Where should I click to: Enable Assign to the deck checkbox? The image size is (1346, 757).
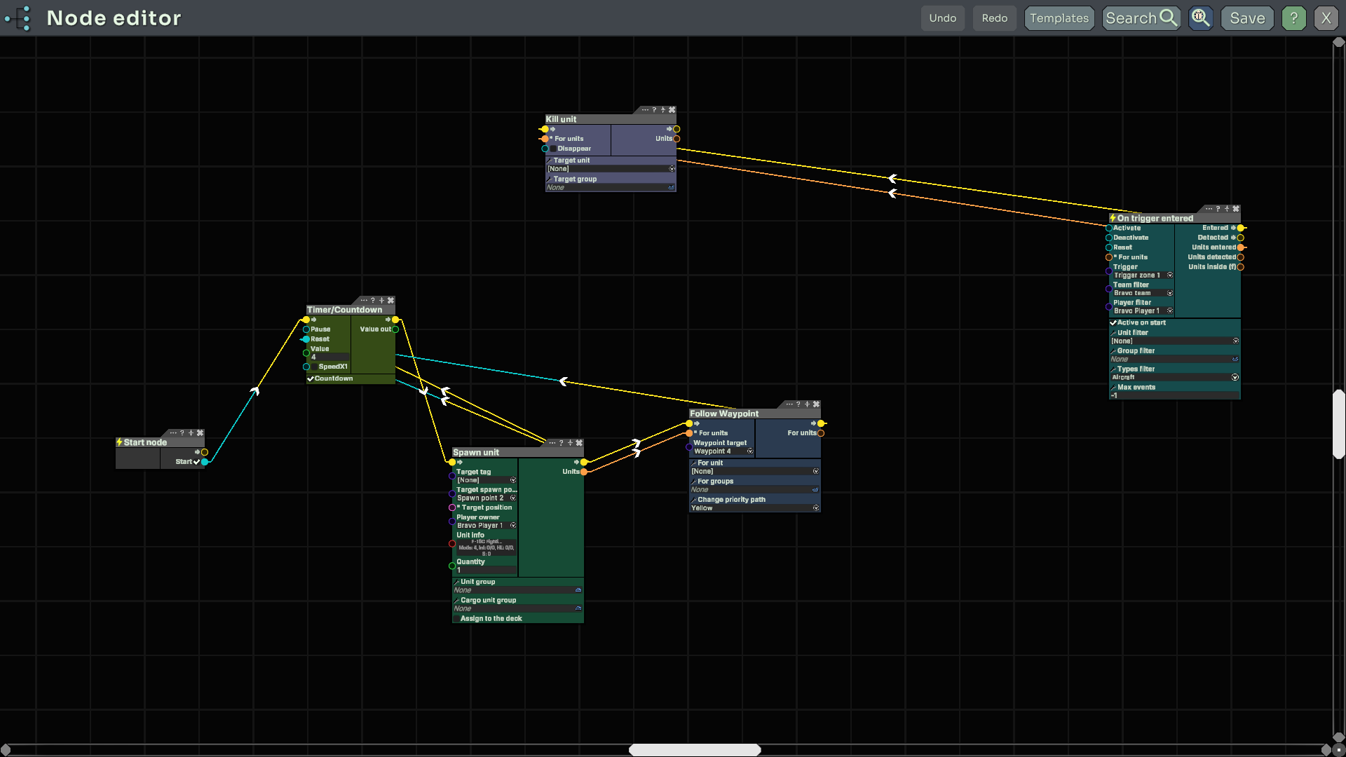click(456, 618)
